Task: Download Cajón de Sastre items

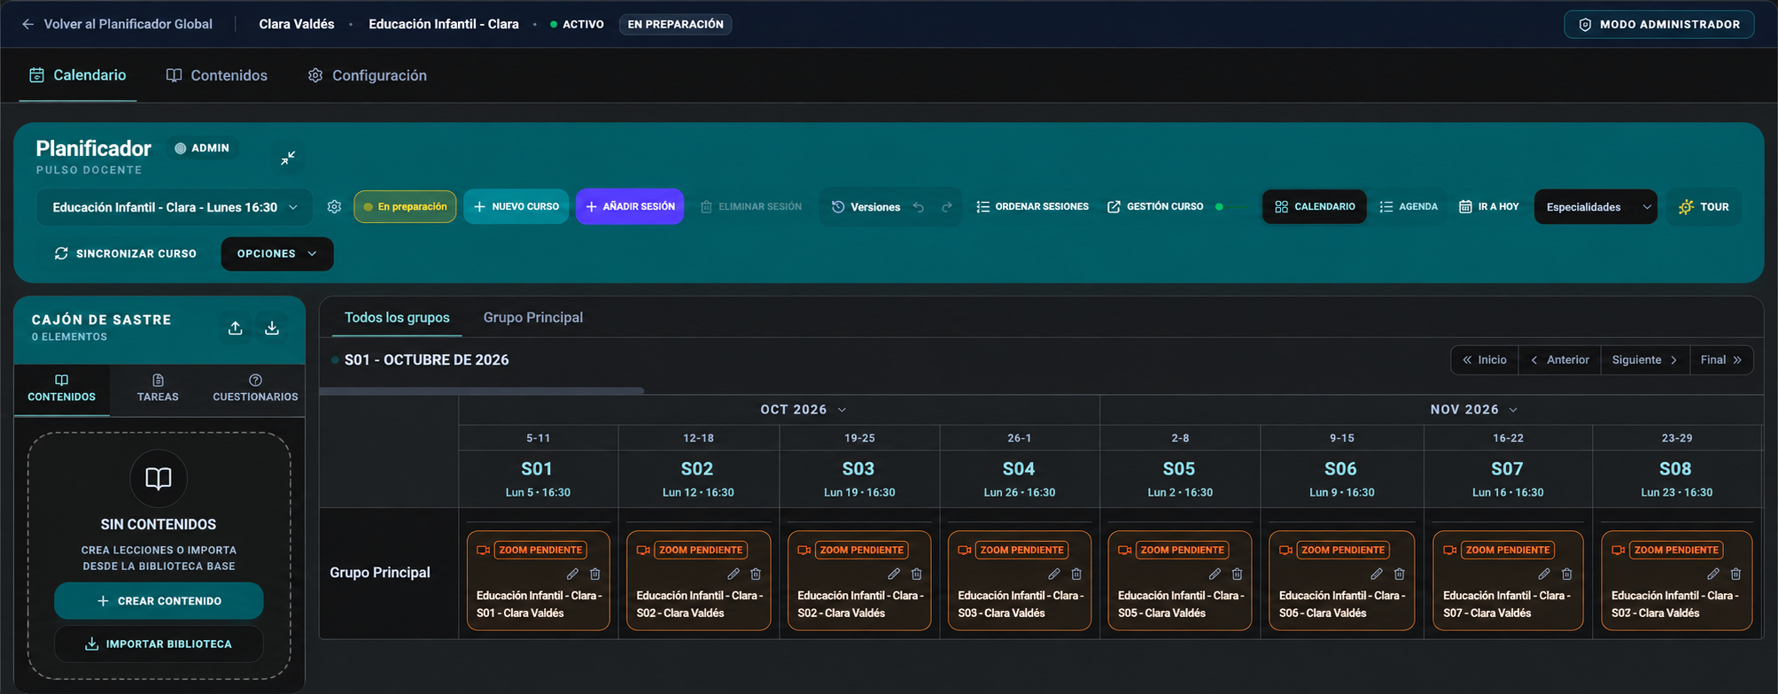Action: [x=272, y=328]
